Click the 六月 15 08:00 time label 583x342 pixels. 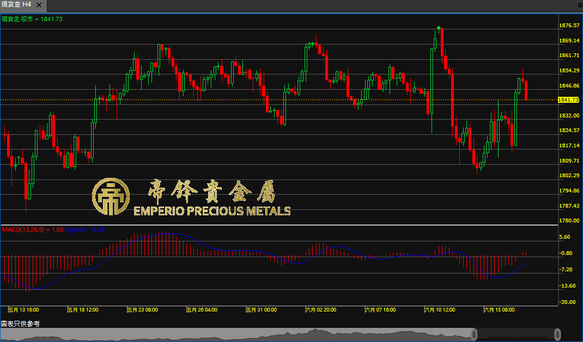pyautogui.click(x=499, y=310)
